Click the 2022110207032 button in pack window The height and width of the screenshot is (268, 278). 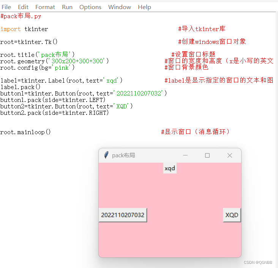click(x=123, y=215)
